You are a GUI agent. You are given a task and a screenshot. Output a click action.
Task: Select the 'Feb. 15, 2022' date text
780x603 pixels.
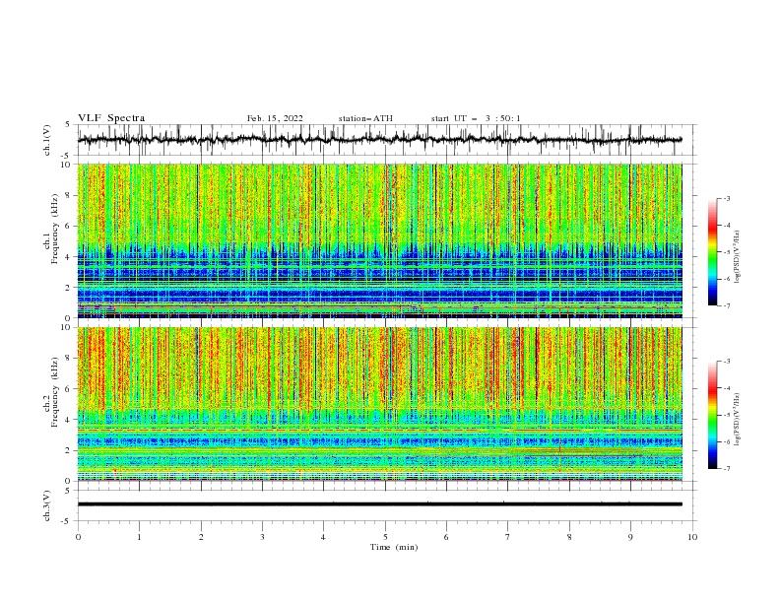[x=275, y=118]
